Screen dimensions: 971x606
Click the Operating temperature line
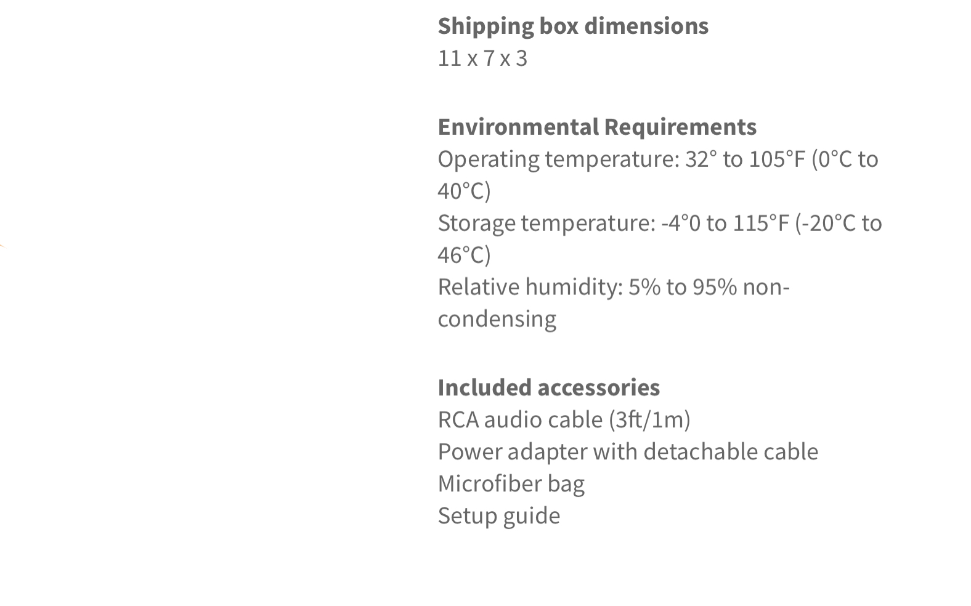[x=658, y=159]
